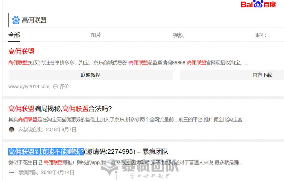This screenshot has width=284, height=181.
Task: Switch to the 视频 tab
Action: tap(178, 35)
